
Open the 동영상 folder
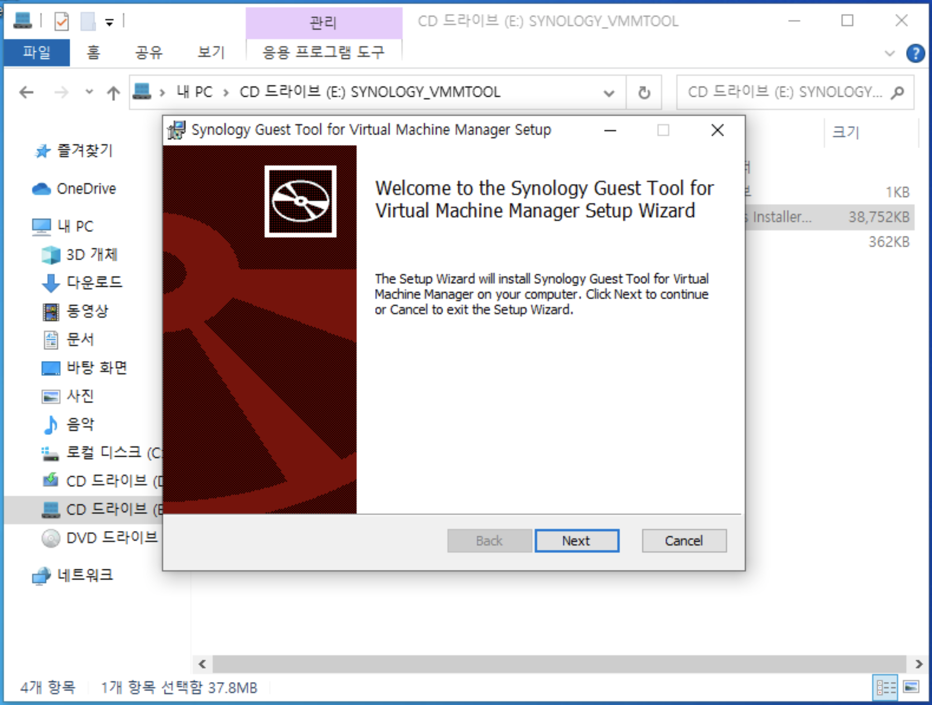click(x=76, y=311)
